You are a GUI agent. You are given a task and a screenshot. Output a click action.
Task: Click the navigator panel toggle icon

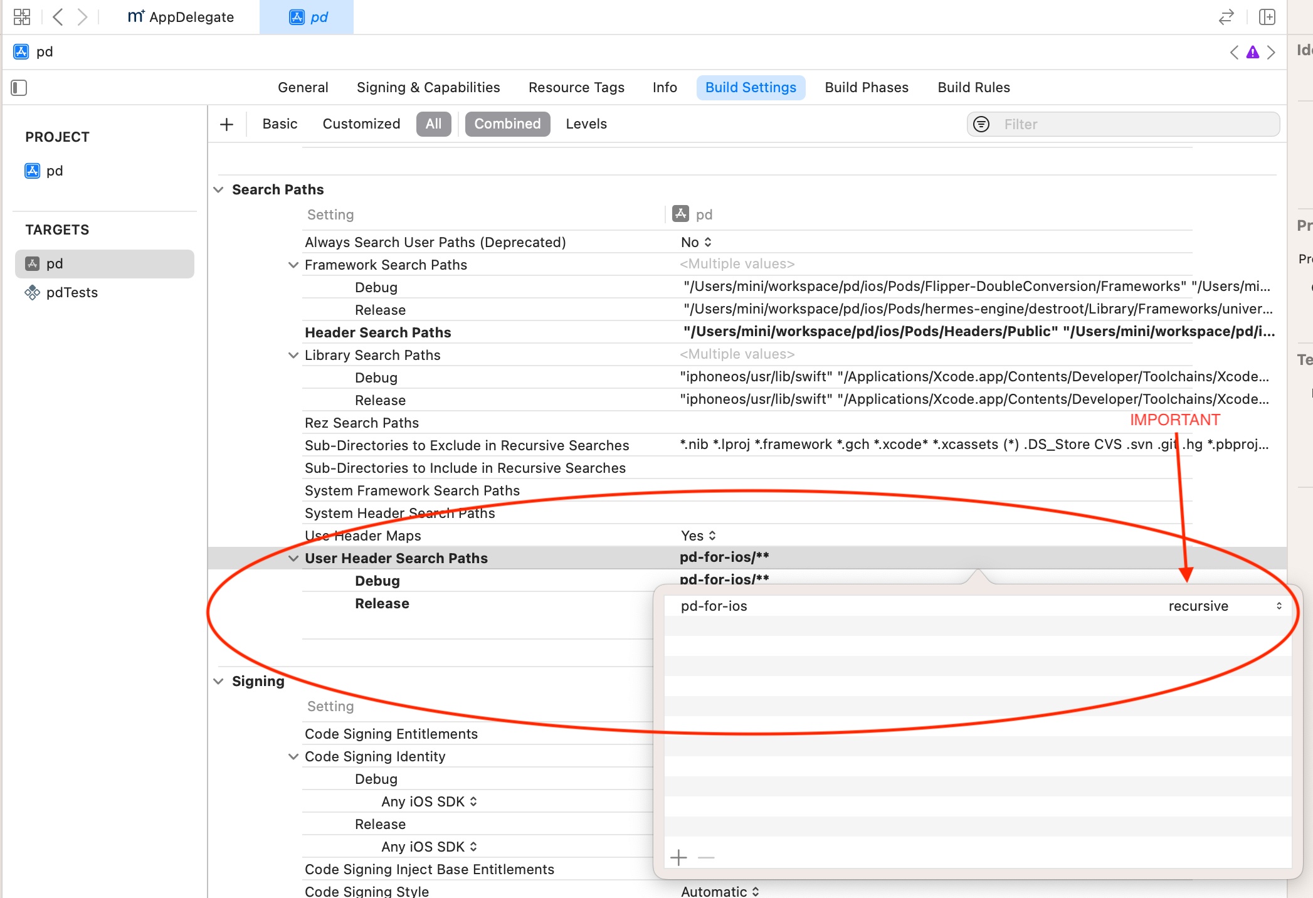[20, 87]
